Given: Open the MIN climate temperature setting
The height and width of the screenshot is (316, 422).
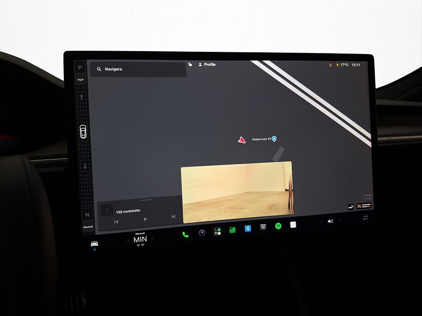Looking at the screenshot, I should point(140,239).
